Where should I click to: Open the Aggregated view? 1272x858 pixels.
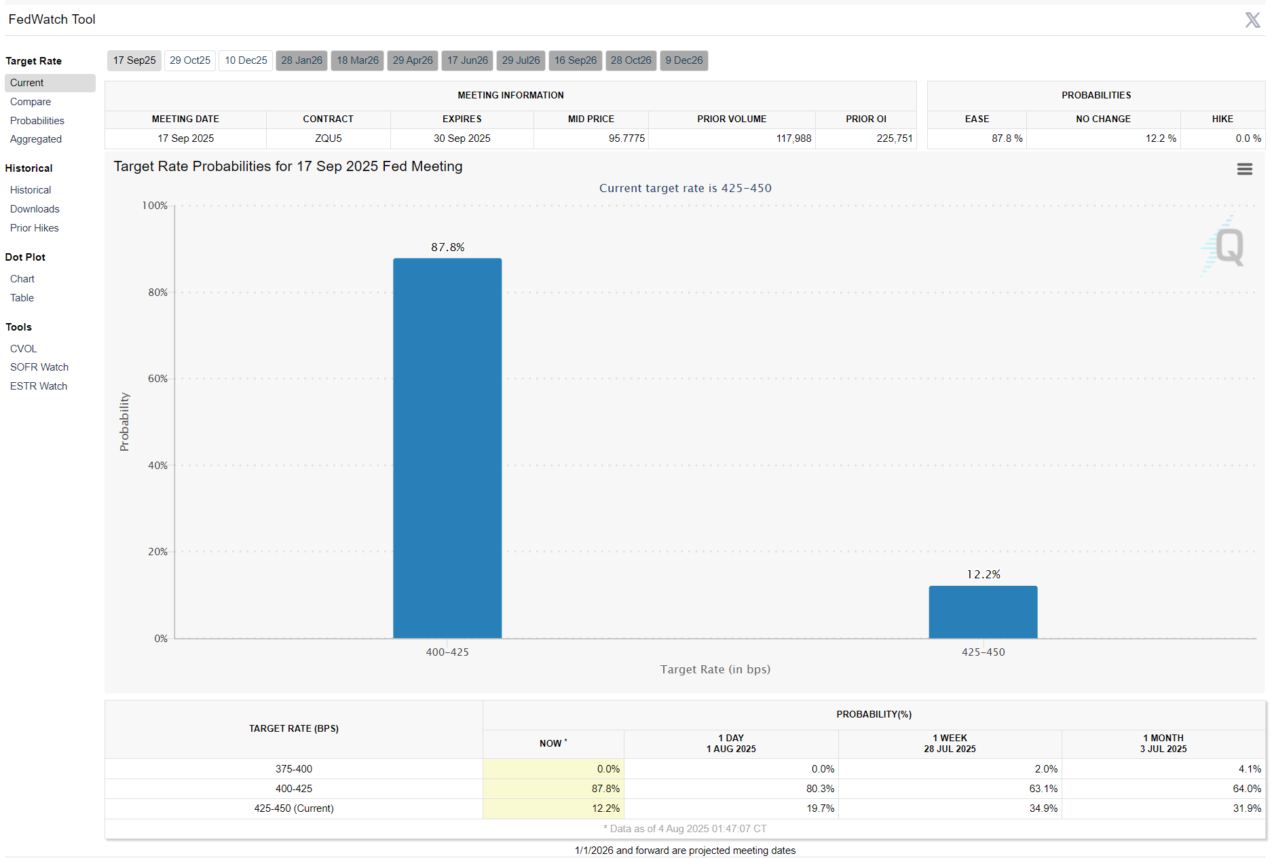click(x=36, y=139)
